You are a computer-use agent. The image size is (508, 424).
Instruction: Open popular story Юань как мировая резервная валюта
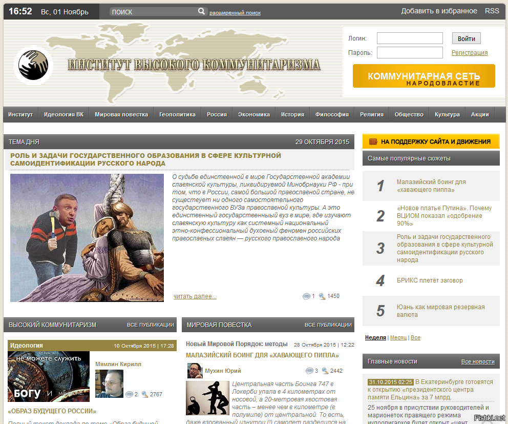[x=440, y=311]
